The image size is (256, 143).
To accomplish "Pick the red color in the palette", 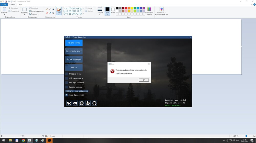I will (126, 8).
